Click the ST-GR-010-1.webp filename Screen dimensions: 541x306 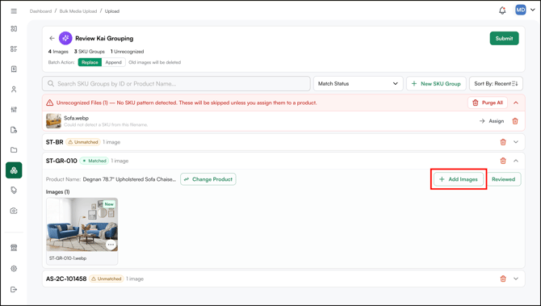[68, 258]
